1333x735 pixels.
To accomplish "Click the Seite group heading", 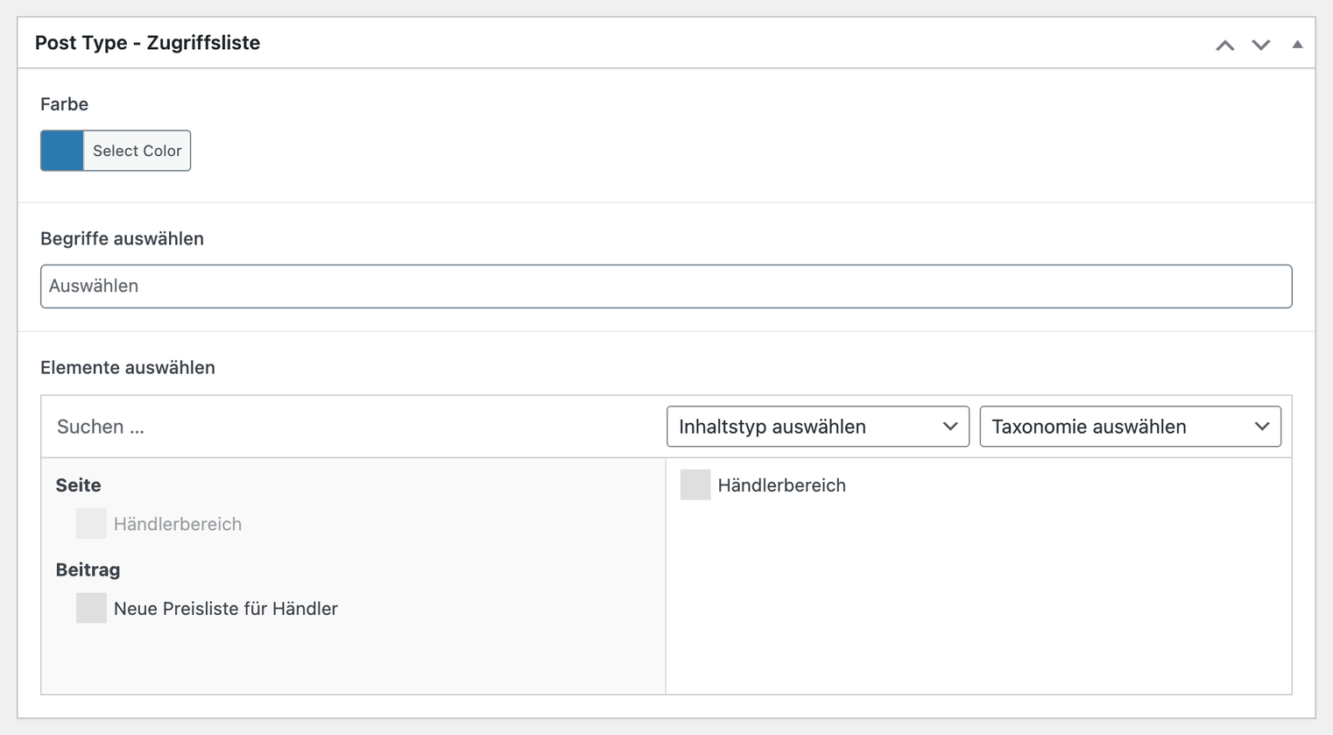I will click(78, 485).
